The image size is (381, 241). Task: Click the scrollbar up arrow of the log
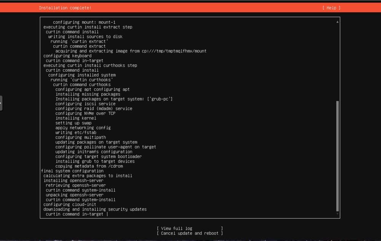[337, 22]
